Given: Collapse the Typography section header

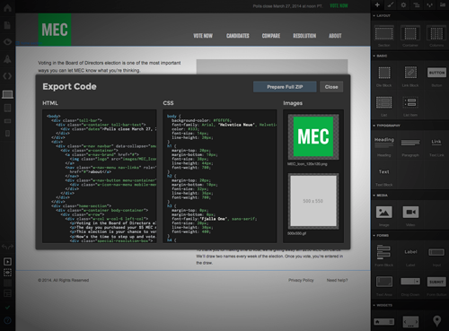Looking at the screenshot, I should tap(386, 126).
